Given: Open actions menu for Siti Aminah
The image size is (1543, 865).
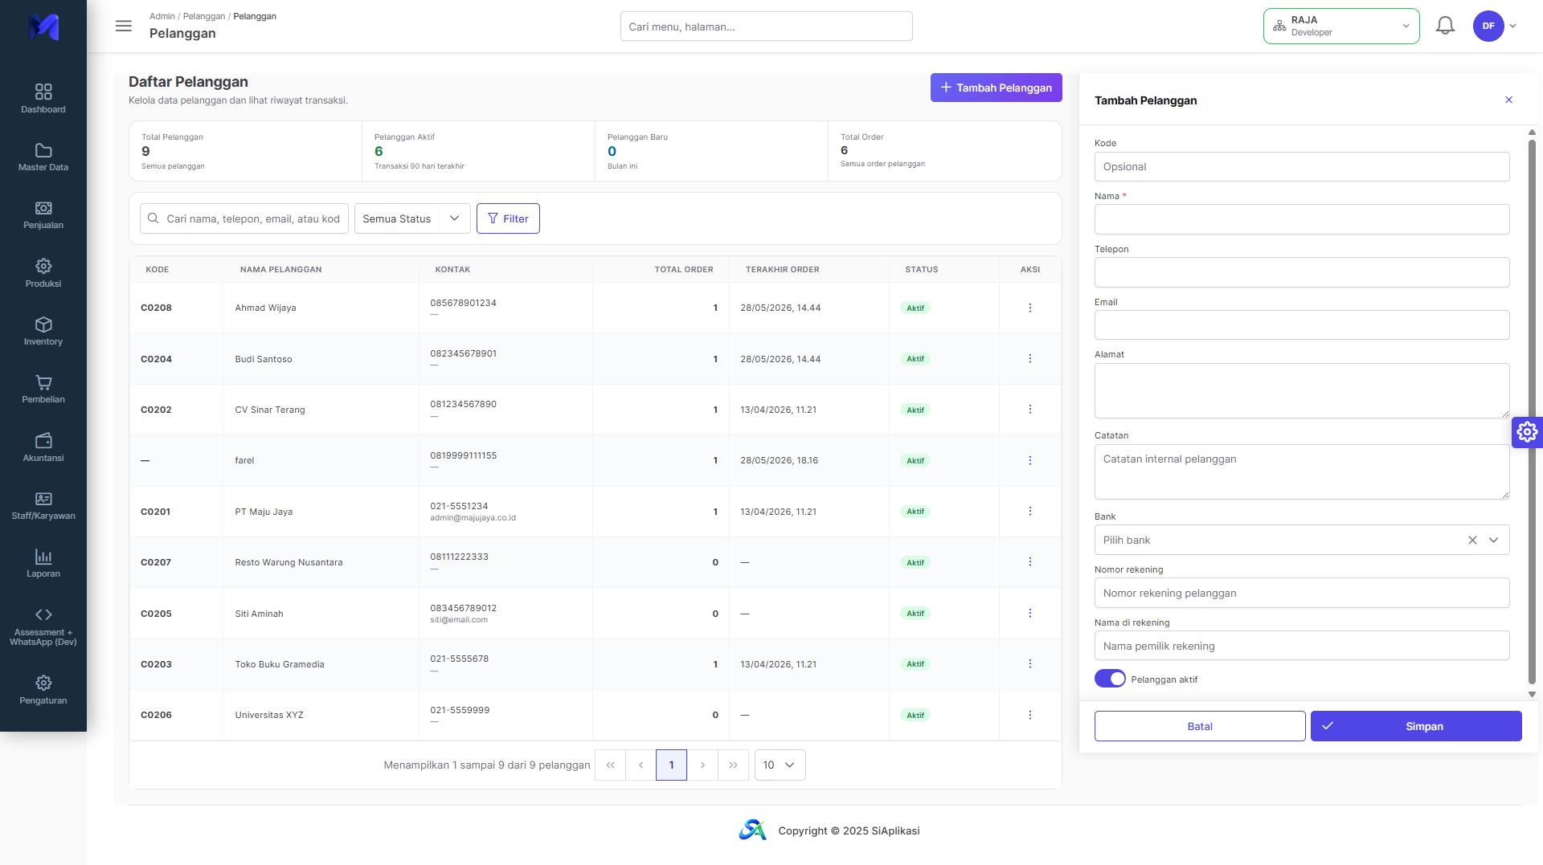Looking at the screenshot, I should [1029, 613].
